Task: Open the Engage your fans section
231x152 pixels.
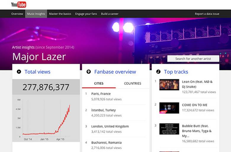Action: click(86, 14)
